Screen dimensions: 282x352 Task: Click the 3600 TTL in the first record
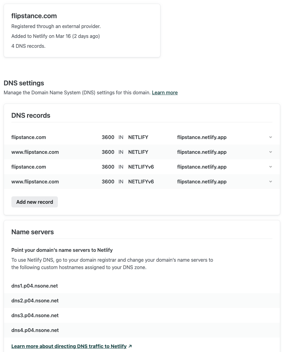108,137
